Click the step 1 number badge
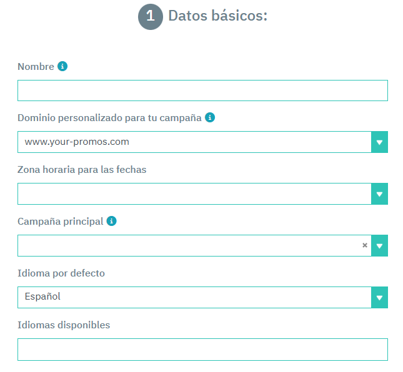The width and height of the screenshot is (403, 372). click(x=150, y=17)
